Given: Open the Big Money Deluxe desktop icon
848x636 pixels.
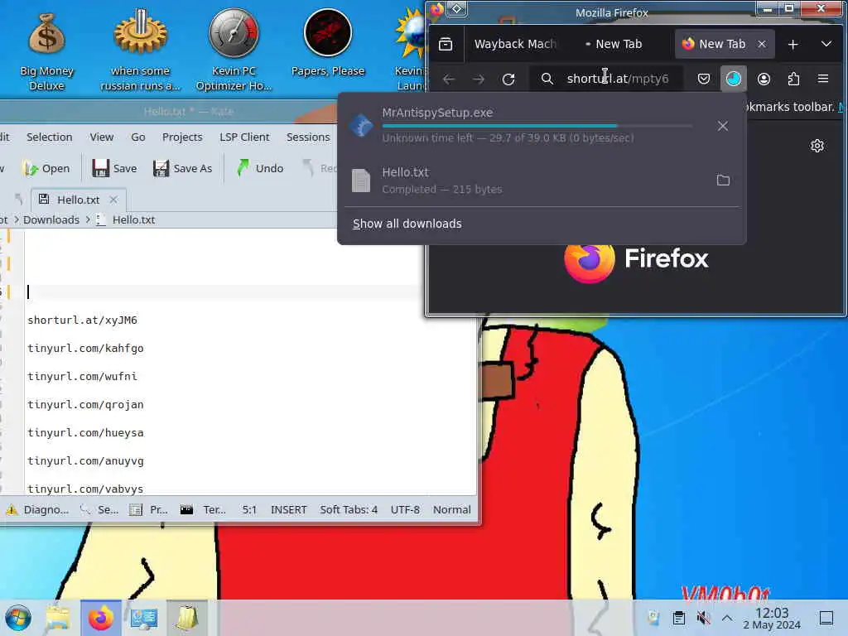Looking at the screenshot, I should (x=46, y=51).
